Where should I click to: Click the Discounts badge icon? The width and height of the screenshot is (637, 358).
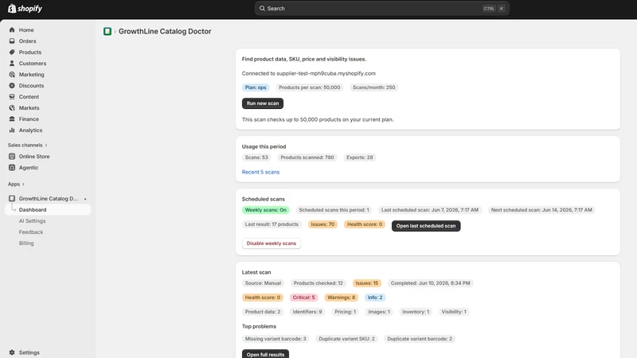[x=12, y=86]
